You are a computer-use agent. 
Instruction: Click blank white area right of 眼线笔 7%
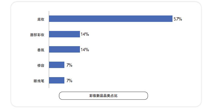tap(134, 80)
